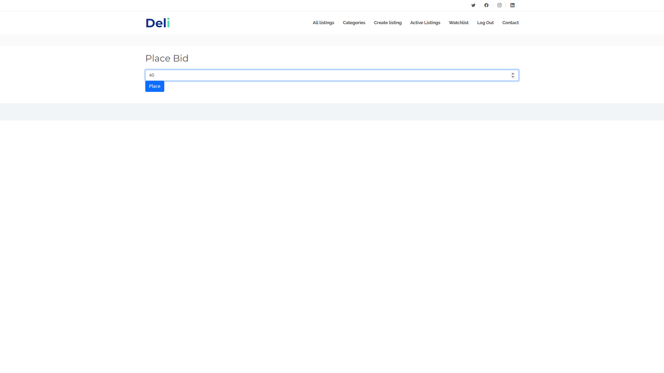Image resolution: width=664 pixels, height=373 pixels.
Task: Open the Contact page link
Action: point(510,23)
